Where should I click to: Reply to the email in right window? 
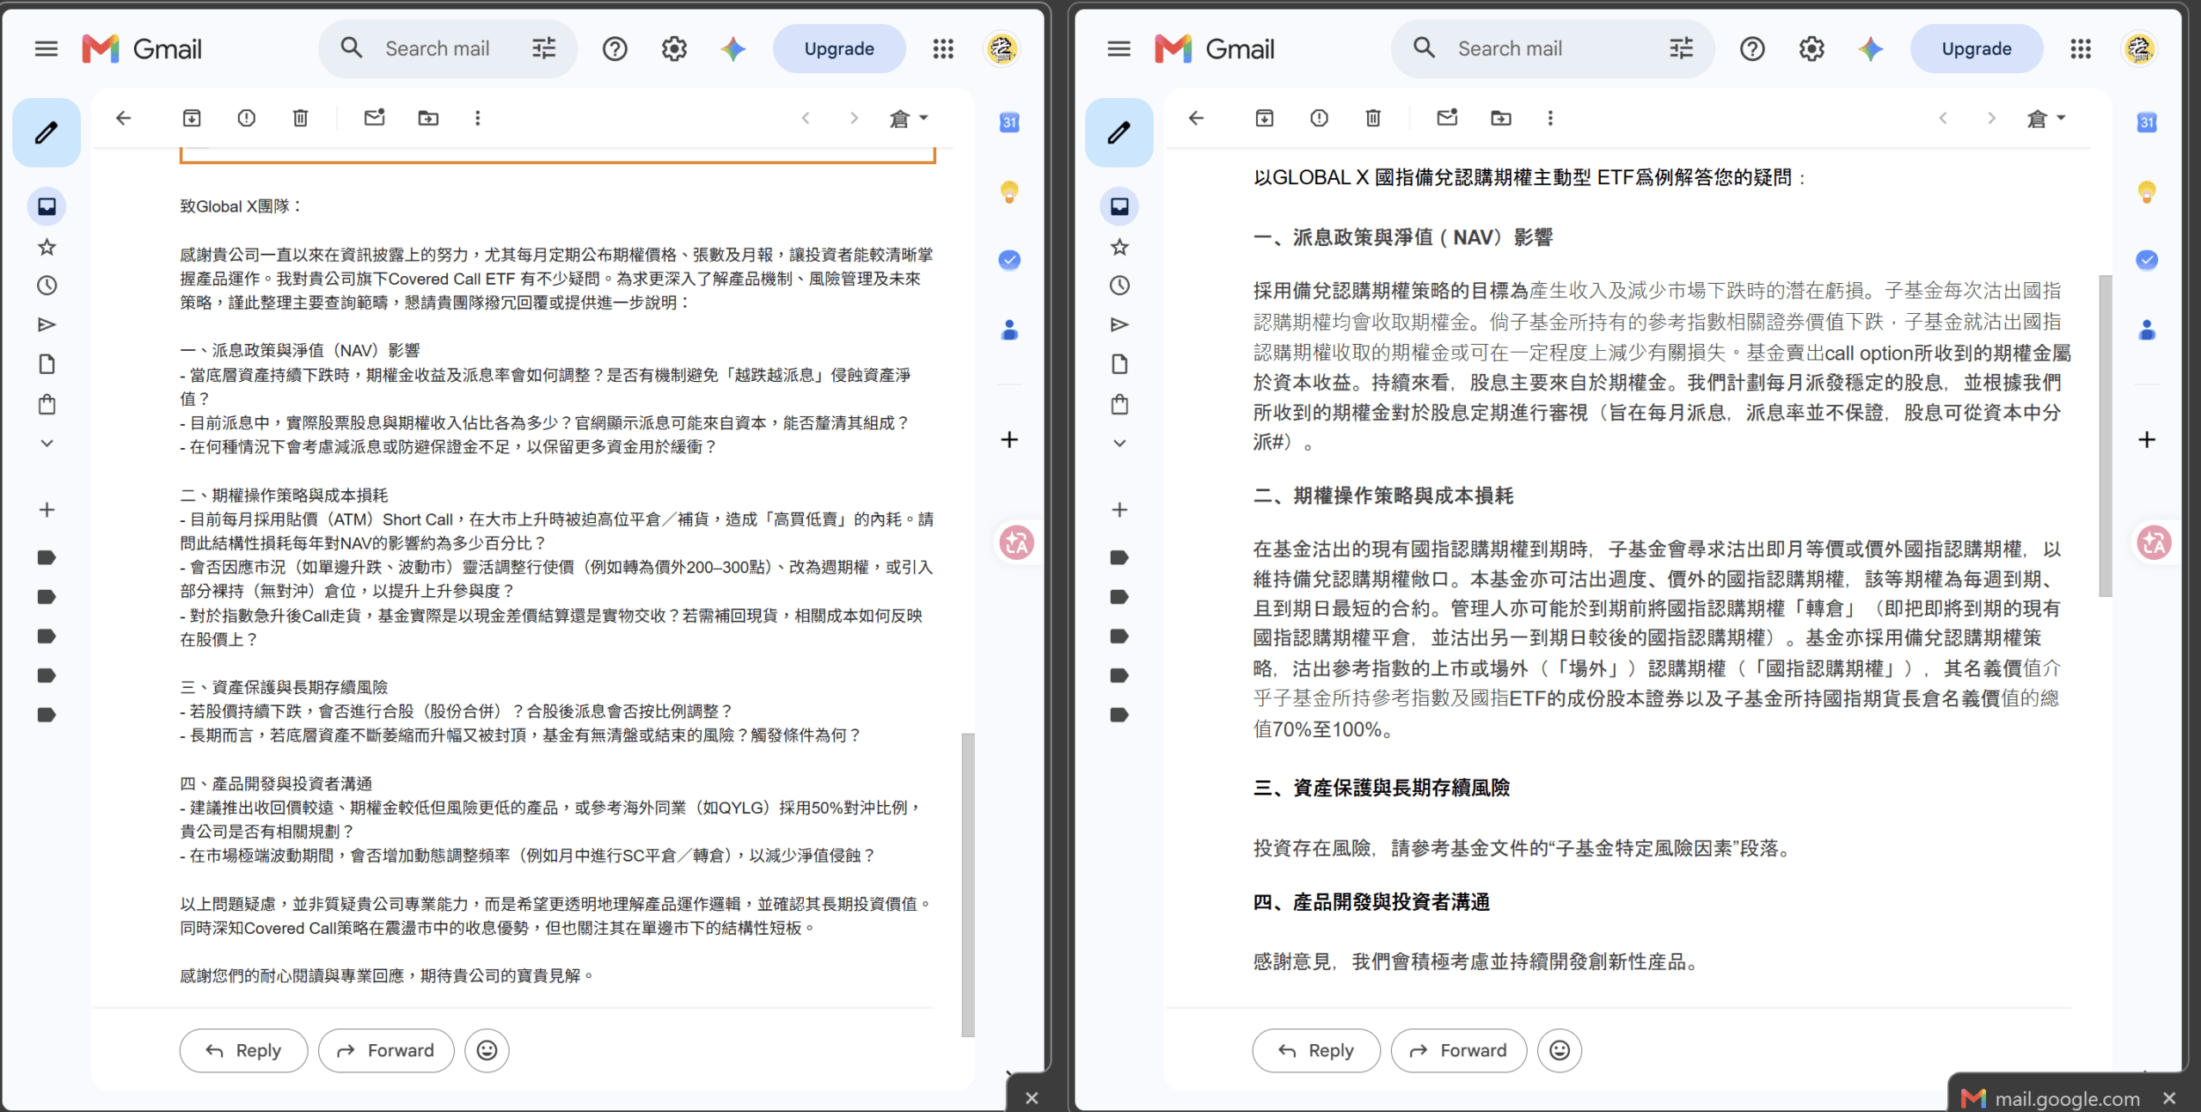pyautogui.click(x=1316, y=1050)
